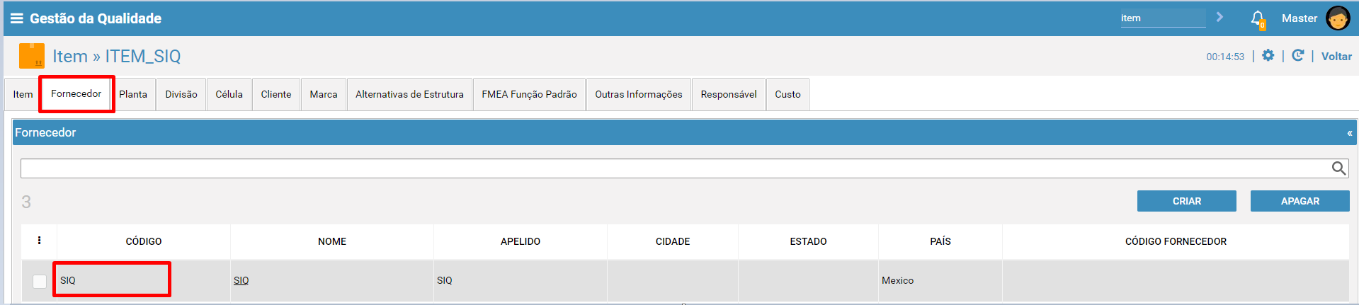Click the APAGAR button
The width and height of the screenshot is (1359, 305).
1300,201
